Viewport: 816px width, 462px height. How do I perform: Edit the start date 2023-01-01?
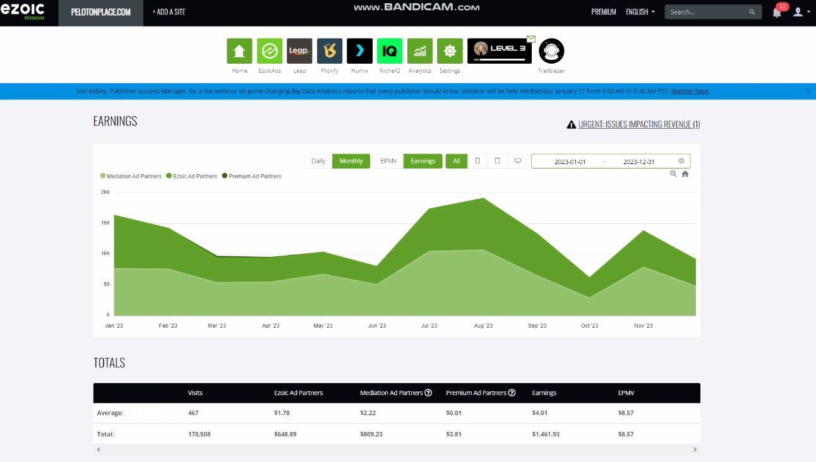(570, 162)
